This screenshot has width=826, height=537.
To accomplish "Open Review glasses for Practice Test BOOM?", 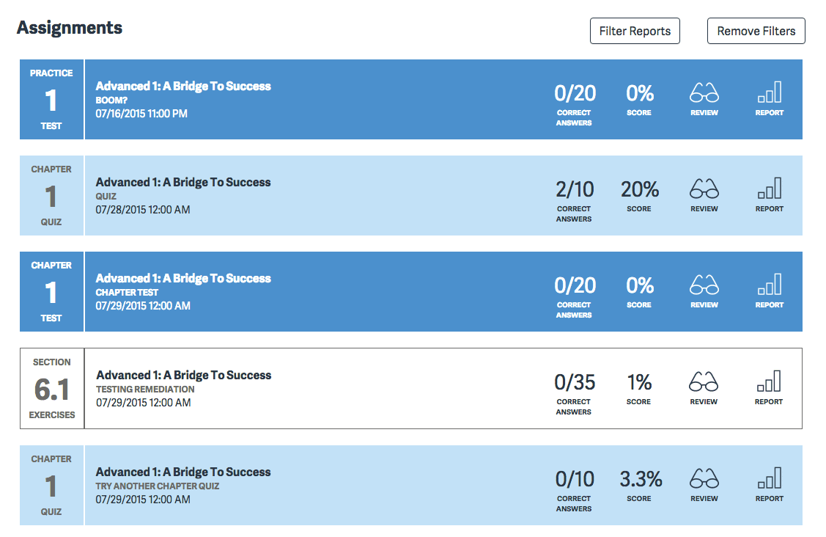I will (704, 98).
